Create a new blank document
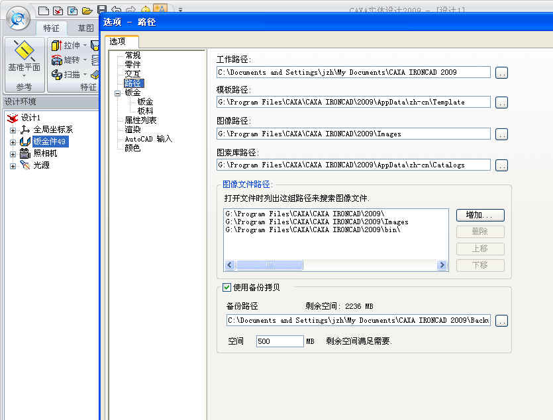553x420 pixels. coord(44,11)
